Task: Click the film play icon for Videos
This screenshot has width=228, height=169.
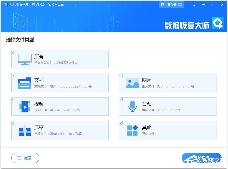Action: pyautogui.click(x=25, y=106)
